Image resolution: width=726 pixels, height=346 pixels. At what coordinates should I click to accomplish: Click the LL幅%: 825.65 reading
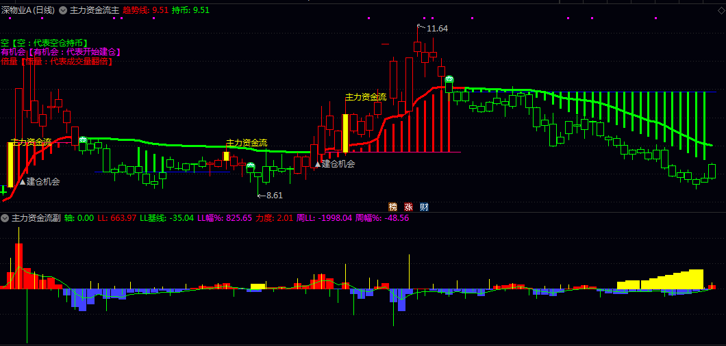coord(225,218)
